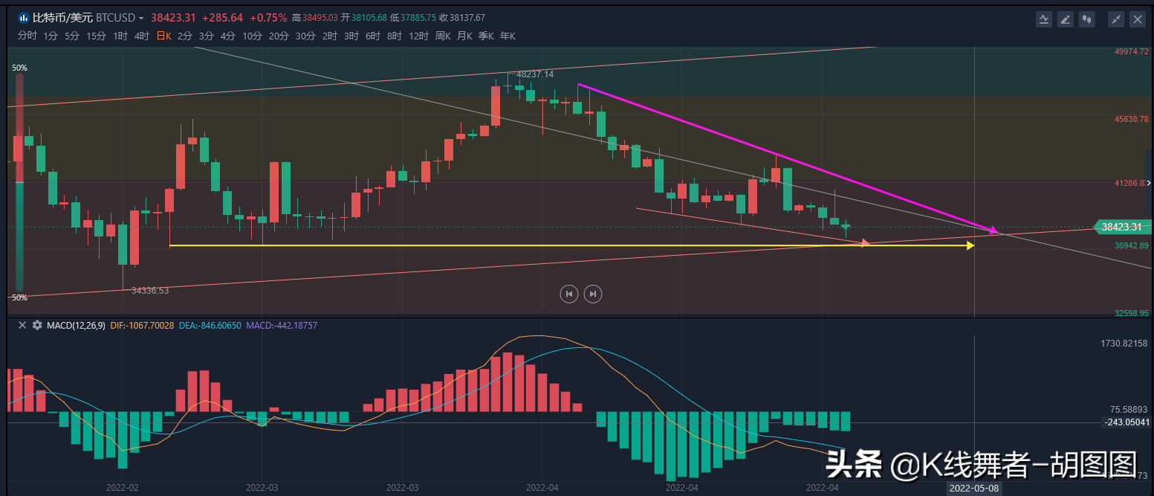Close the MACD indicator panel
Viewport: 1154px width, 496px height.
click(x=22, y=325)
